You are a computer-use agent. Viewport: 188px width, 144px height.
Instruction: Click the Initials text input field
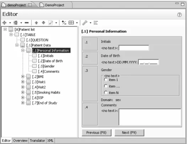(x=134, y=48)
